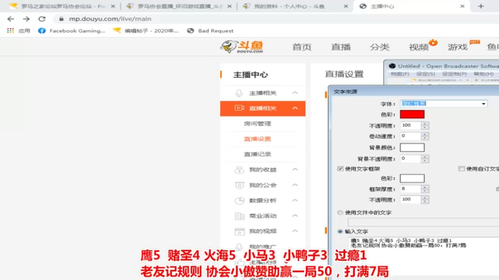Click the file path field under 使用文件中的文字
The height and width of the screenshot is (280, 499).
[x=424, y=222]
